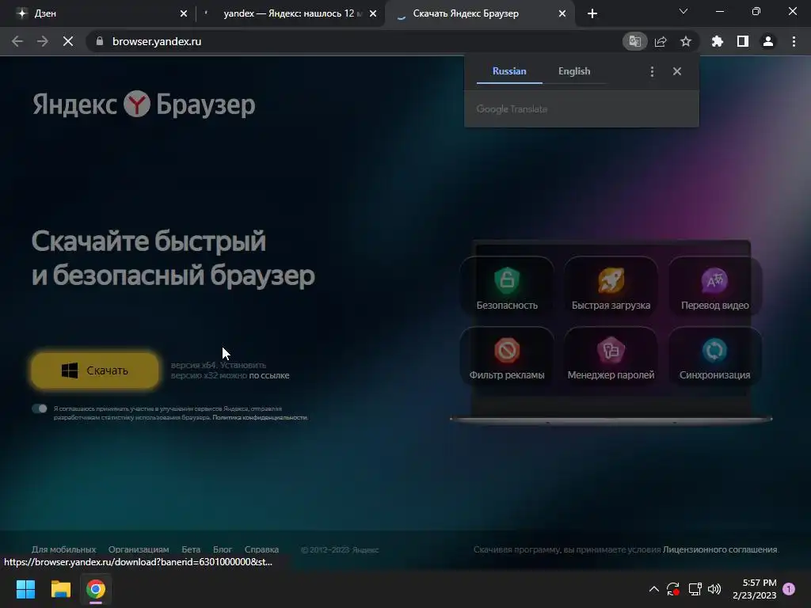Stop loading the page with X button
811x608 pixels.
[x=68, y=41]
